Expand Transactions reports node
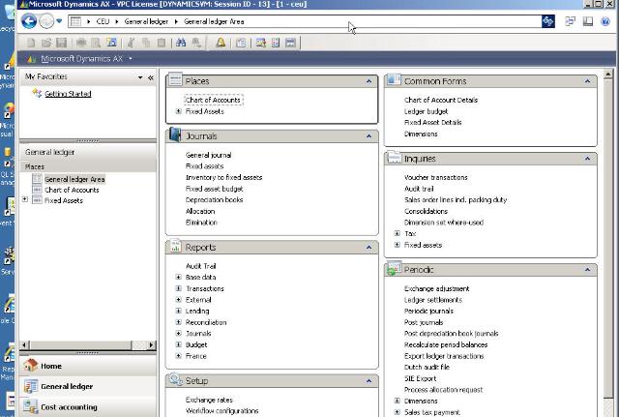 coord(178,288)
